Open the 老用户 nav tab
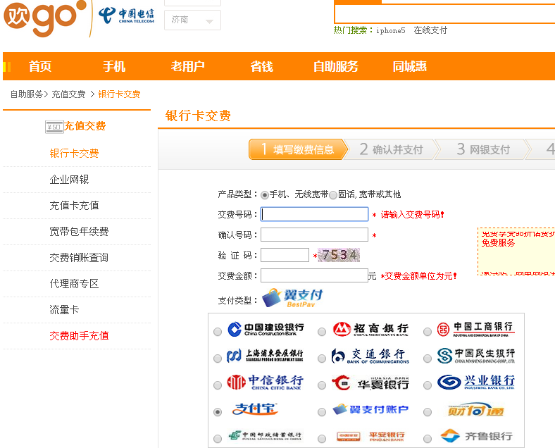Viewport: 555px width, 448px height. (187, 66)
